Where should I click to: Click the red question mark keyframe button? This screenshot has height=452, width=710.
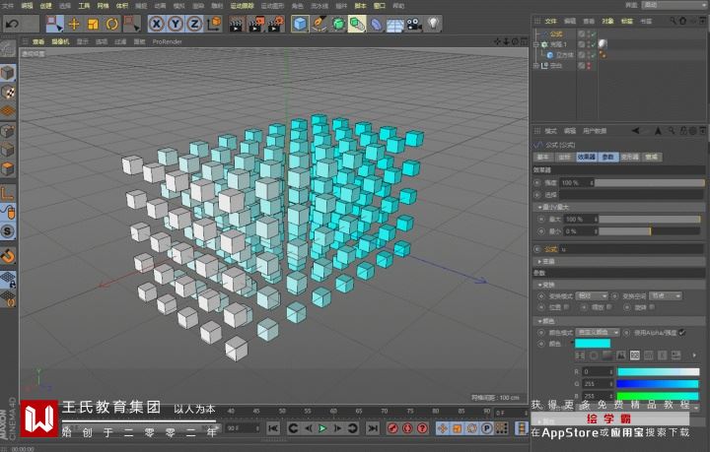pyautogui.click(x=422, y=428)
